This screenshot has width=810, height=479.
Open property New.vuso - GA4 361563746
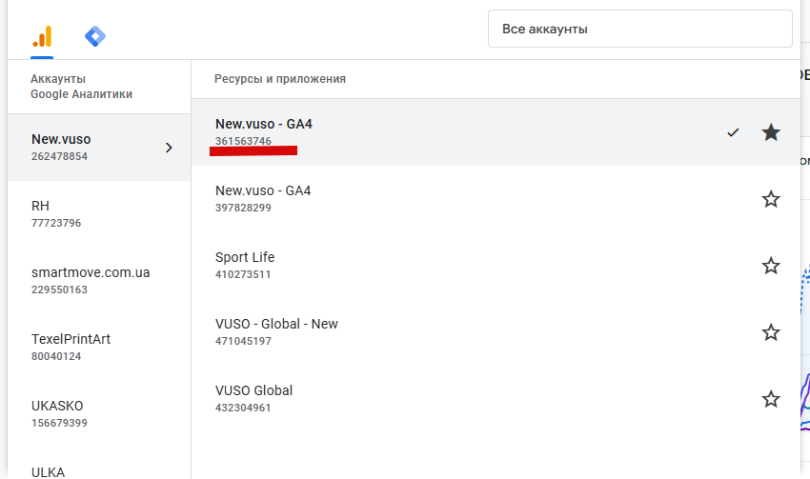[496, 132]
